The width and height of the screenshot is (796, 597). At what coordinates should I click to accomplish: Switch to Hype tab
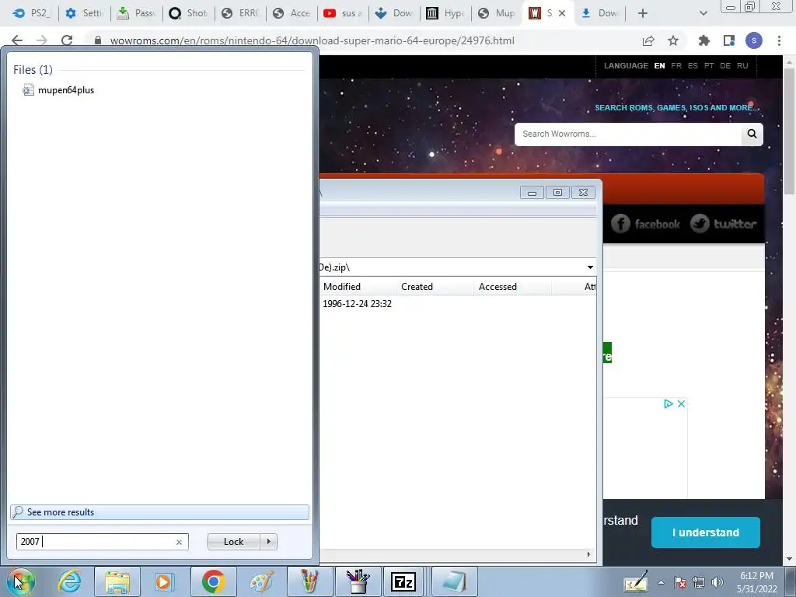coord(446,13)
